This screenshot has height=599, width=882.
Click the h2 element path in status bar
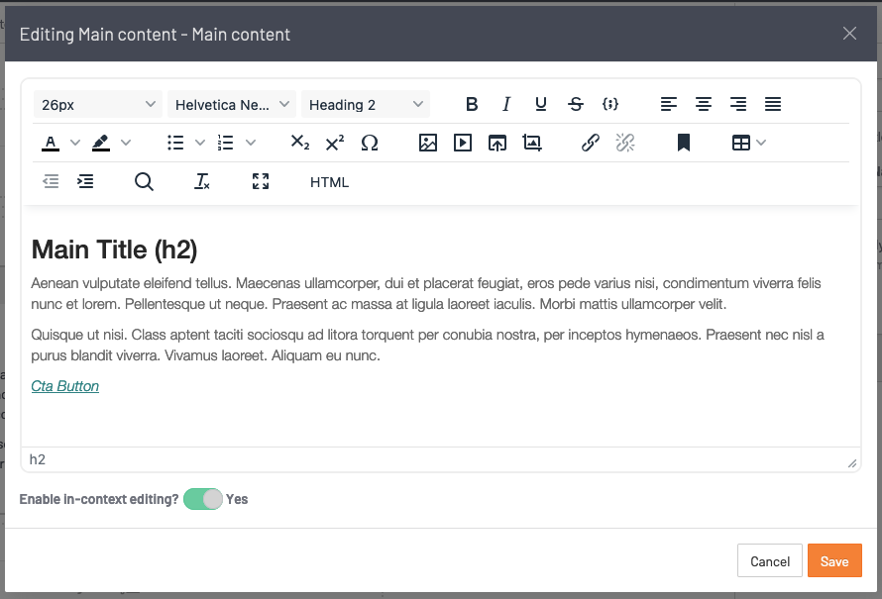(37, 459)
